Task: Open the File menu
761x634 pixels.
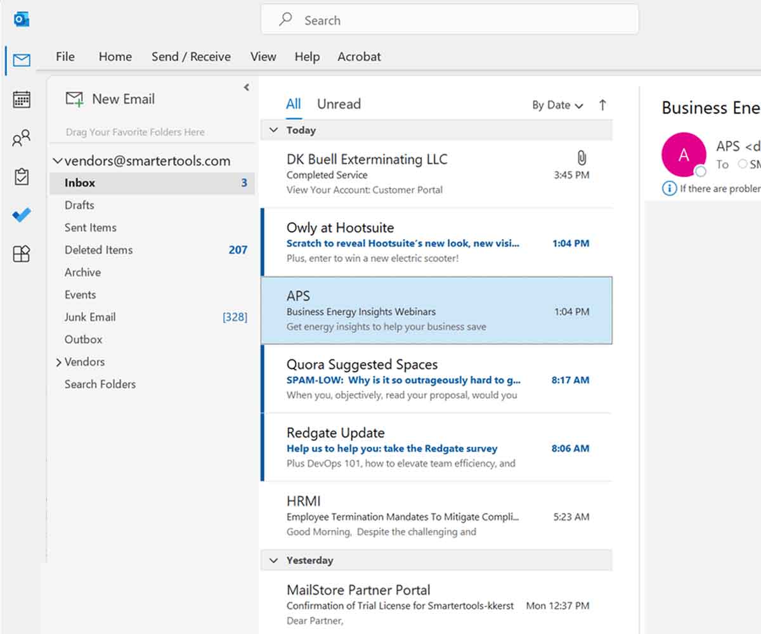Action: pyautogui.click(x=65, y=56)
